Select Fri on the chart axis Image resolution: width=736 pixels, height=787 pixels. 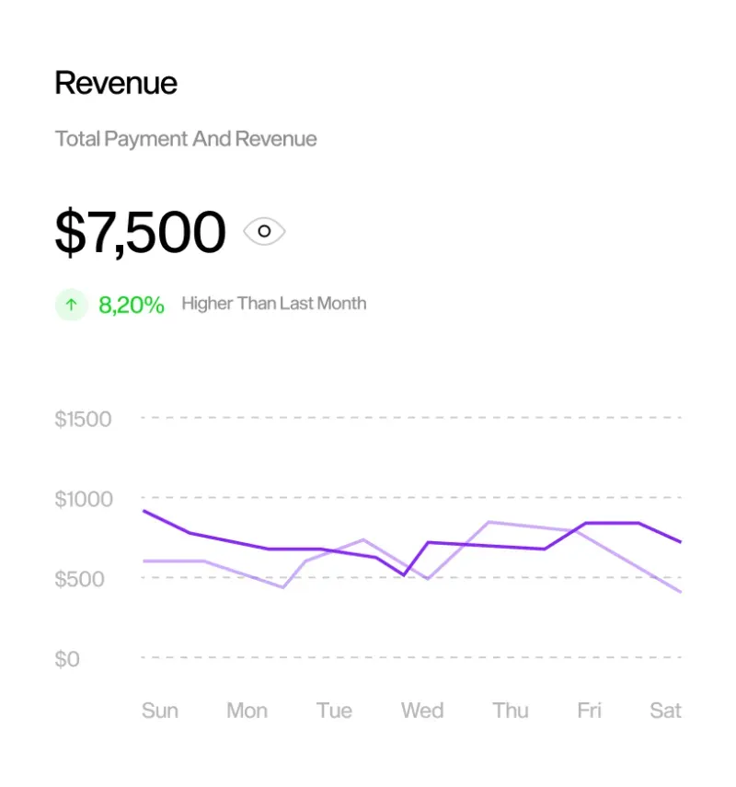(x=589, y=711)
